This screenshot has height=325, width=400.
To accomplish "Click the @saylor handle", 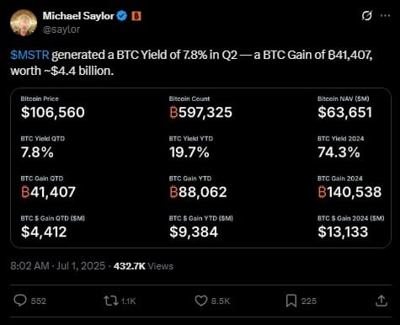I will pos(61,29).
